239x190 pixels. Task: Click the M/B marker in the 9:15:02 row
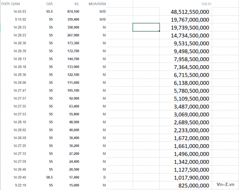[103, 20]
